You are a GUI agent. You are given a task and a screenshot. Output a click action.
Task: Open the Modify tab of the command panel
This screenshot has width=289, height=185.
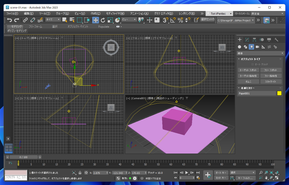click(247, 40)
